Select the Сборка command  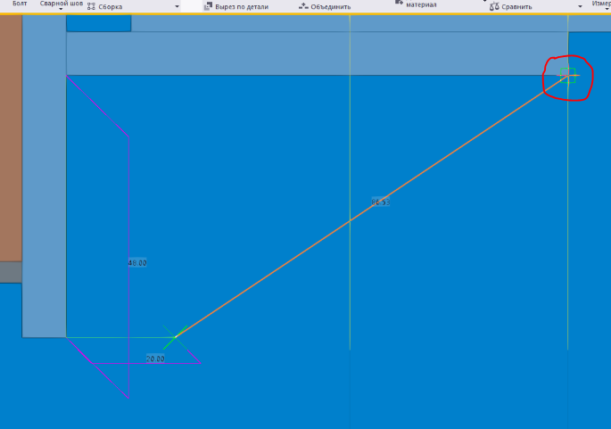coord(105,6)
